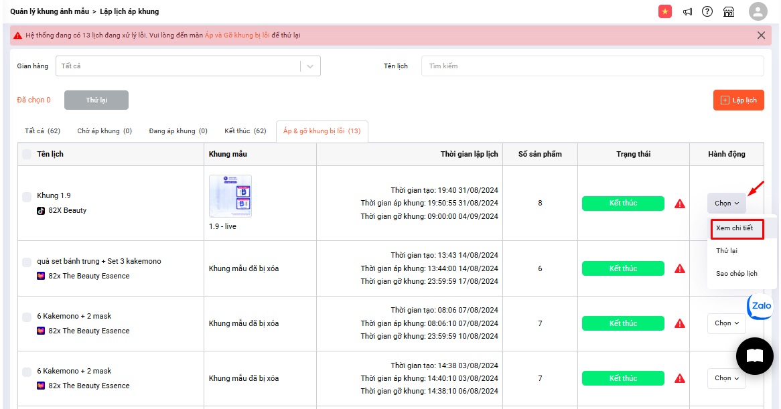Screen dimensions: 781x409
Task: Open the help question mark icon
Action: (x=707, y=11)
